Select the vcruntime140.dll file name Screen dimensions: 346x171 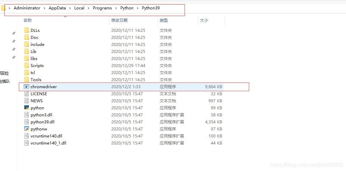(46, 136)
